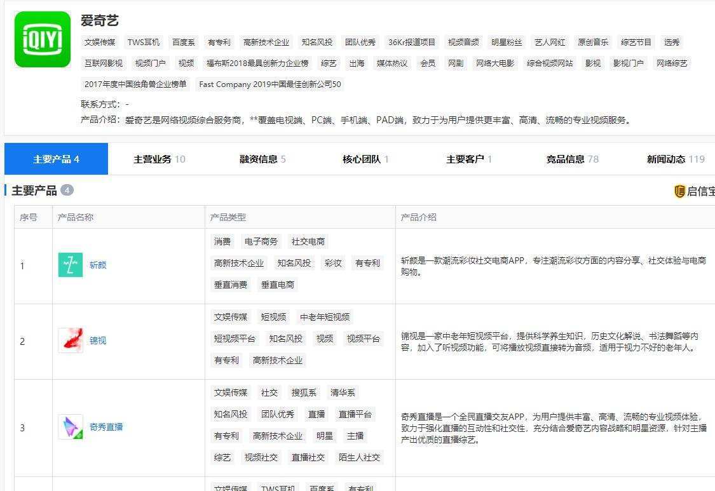Click the TWS耳机 tag in company header
This screenshot has height=491, width=715.
(144, 43)
